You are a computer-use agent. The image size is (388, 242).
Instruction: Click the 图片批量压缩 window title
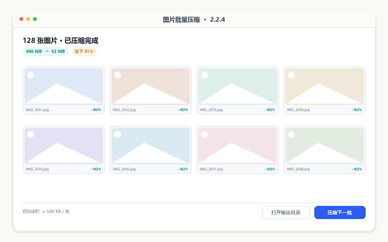pos(194,19)
